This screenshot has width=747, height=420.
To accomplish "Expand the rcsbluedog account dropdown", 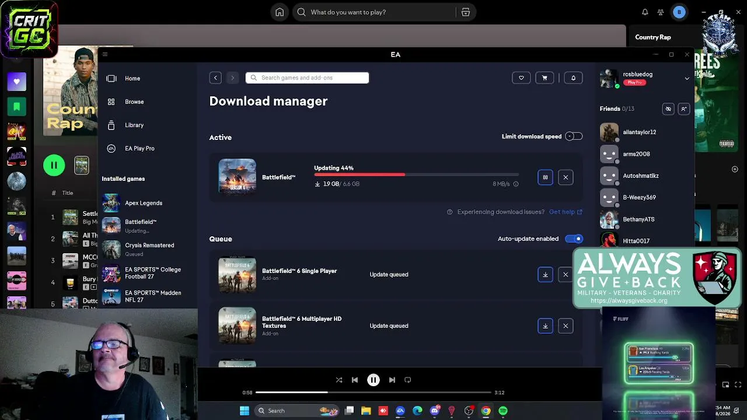I will 687,78.
